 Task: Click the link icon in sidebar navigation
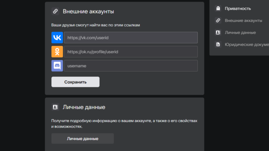218,20
